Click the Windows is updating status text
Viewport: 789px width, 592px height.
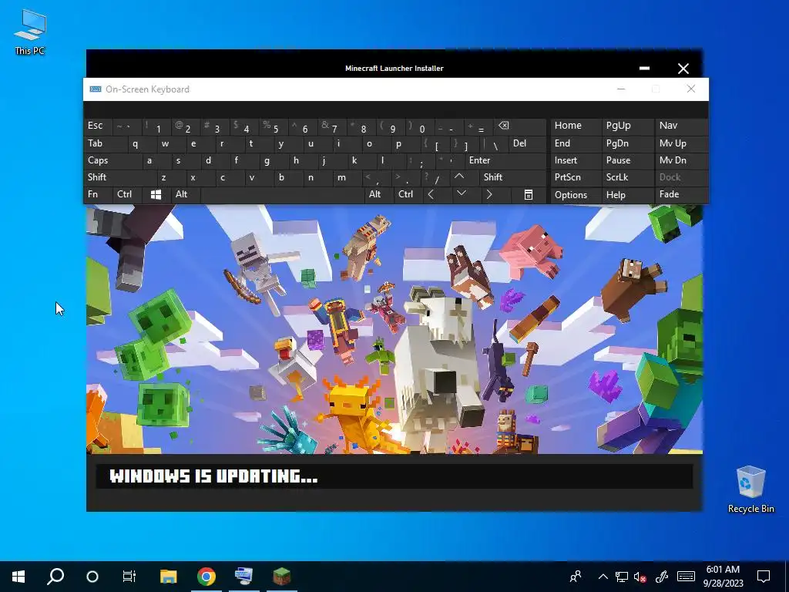coord(214,476)
